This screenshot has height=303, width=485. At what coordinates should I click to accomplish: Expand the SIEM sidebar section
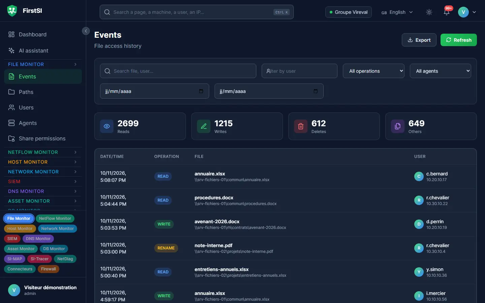click(43, 181)
